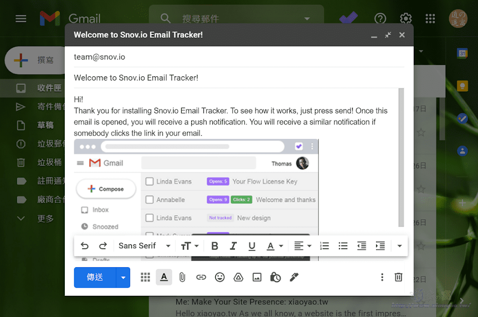Image resolution: width=478 pixels, height=317 pixels.
Task: Click the recipient field team@snov.io
Action: (x=239, y=57)
